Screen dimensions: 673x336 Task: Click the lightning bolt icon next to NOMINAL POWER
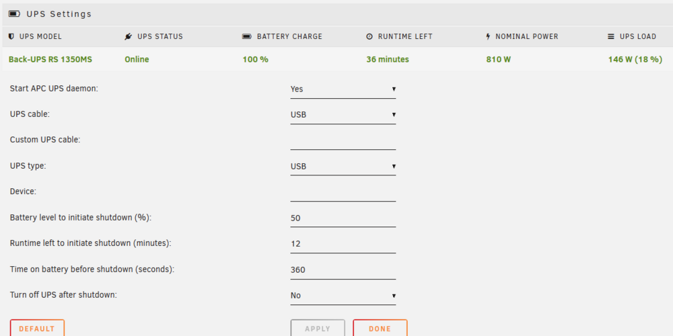[x=488, y=36]
